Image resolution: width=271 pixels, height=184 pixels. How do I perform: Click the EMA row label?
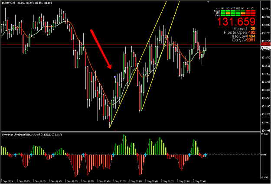point(218,15)
